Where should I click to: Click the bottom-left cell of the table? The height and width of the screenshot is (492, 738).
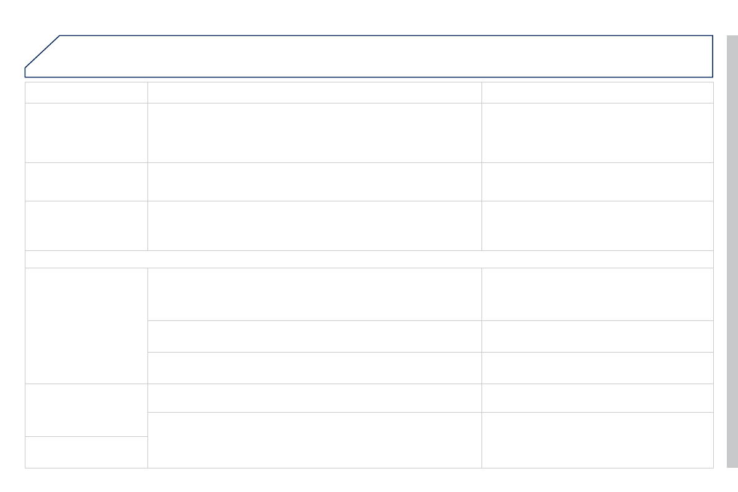[86, 452]
